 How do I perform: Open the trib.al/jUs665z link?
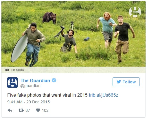[103, 95]
